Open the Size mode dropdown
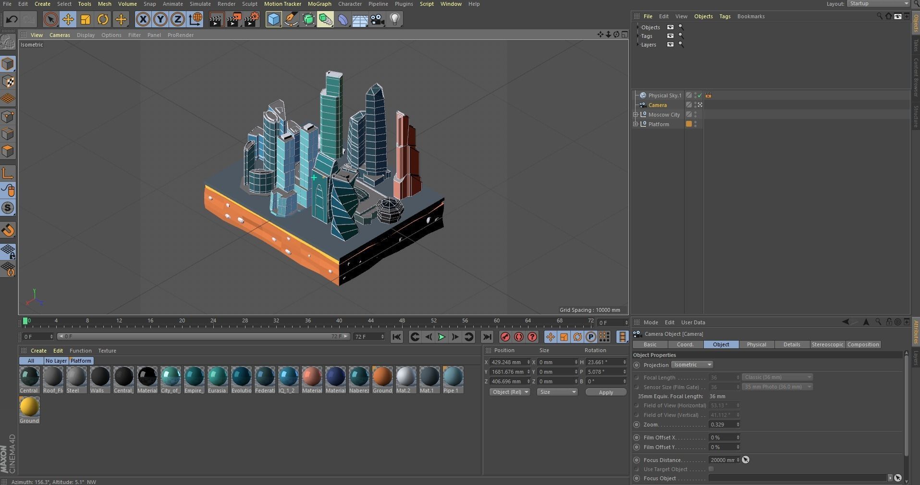920x485 pixels. click(557, 392)
